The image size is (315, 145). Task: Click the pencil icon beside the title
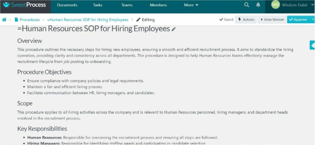tap(174, 29)
